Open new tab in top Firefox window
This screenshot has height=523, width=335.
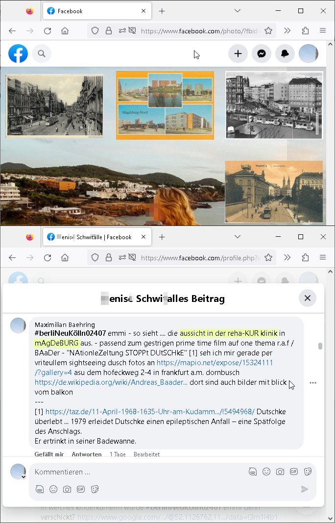point(162,11)
